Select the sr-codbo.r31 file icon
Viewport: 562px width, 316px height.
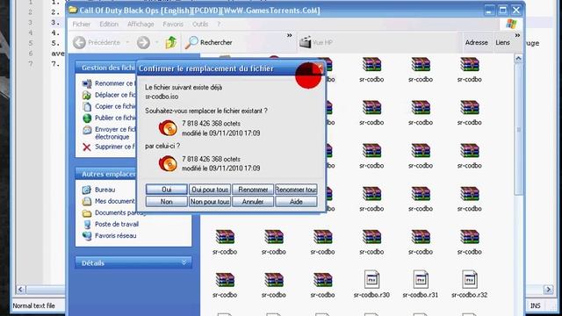coord(421,279)
